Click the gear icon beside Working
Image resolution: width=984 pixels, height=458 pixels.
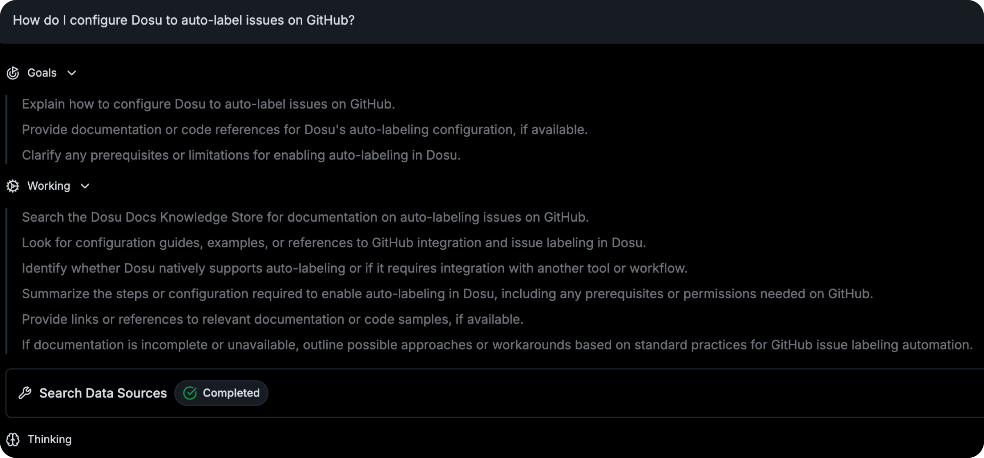coord(13,186)
